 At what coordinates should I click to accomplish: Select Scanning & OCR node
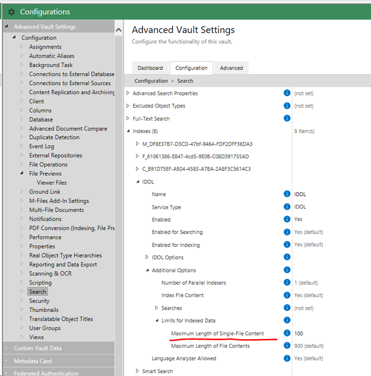pyautogui.click(x=50, y=273)
